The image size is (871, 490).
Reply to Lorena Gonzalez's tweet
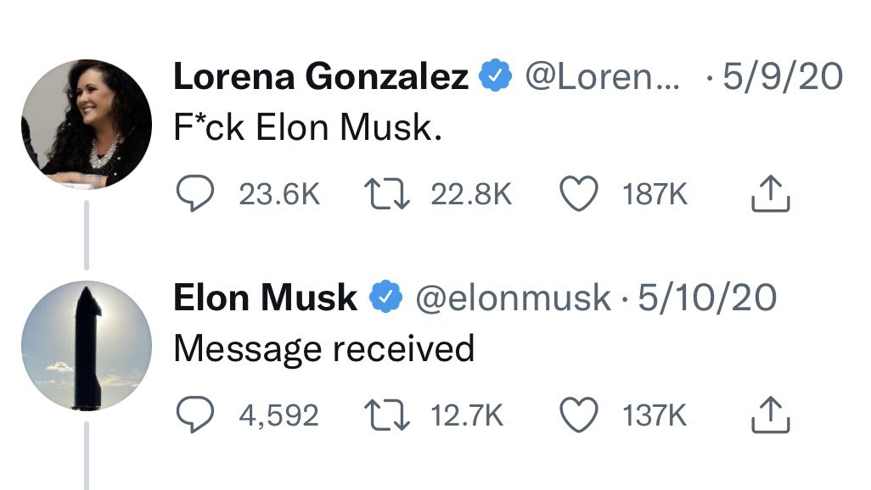[194, 193]
